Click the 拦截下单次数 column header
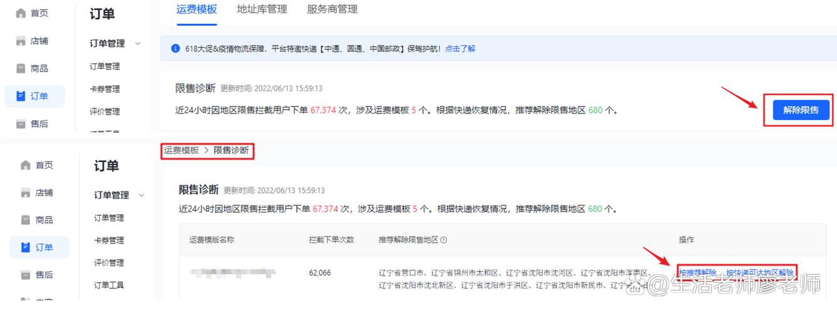The image size is (837, 313). tap(331, 240)
